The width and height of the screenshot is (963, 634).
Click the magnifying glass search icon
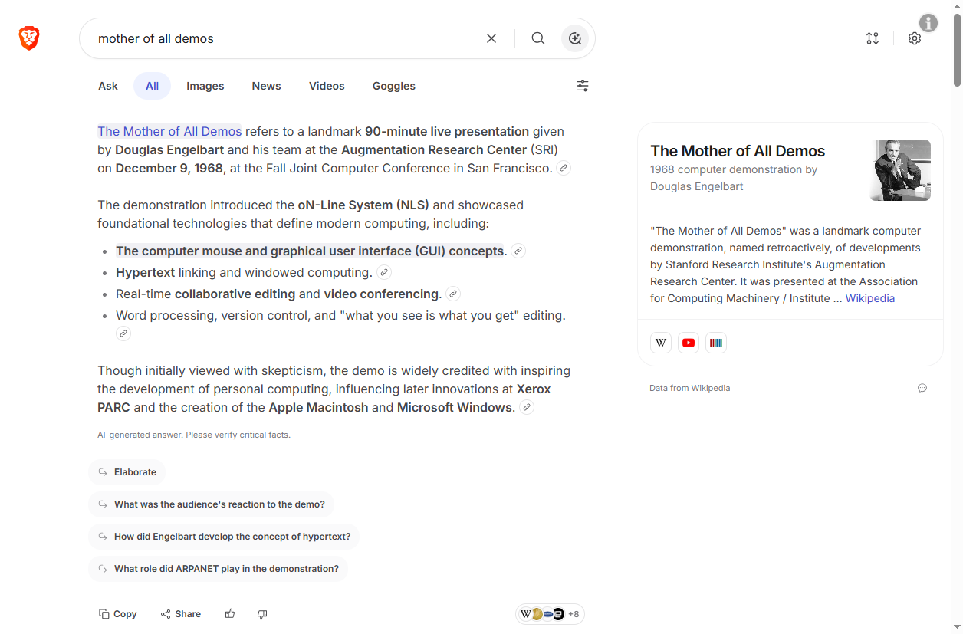click(538, 38)
